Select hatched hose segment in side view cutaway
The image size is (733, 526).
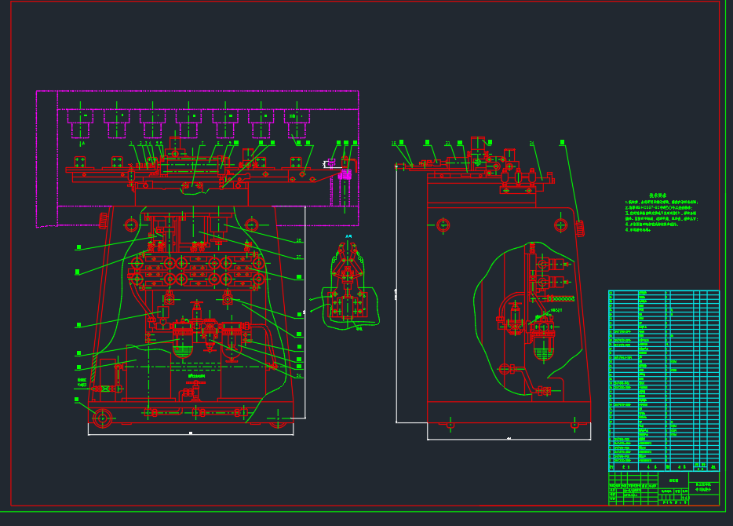(560, 298)
